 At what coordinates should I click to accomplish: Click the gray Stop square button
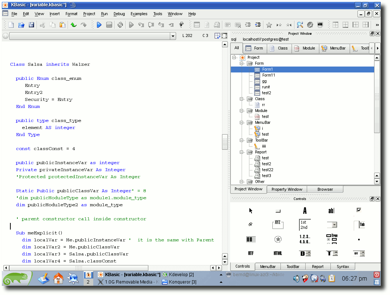click(109, 25)
